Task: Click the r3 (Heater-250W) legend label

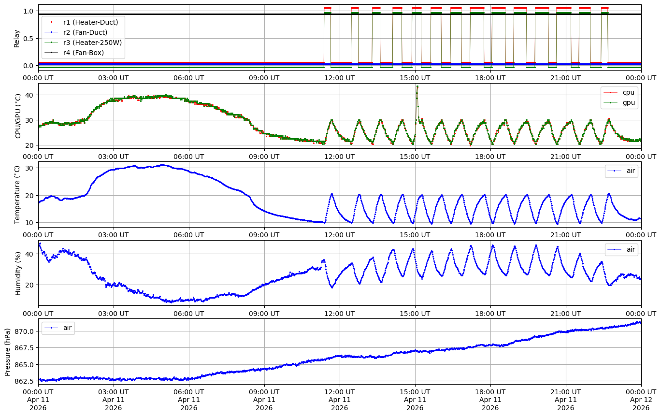Action: 92,43
